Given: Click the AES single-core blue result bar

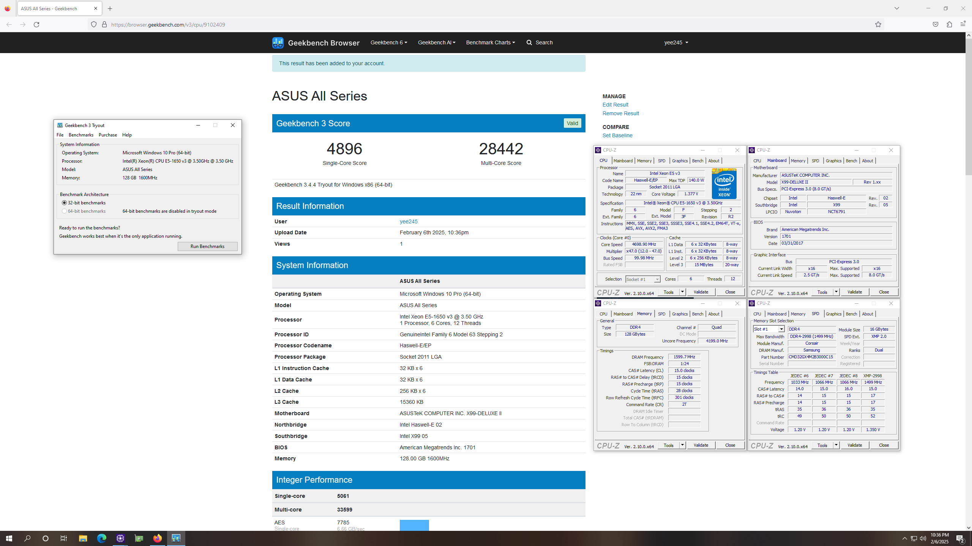Looking at the screenshot, I should coord(414,525).
